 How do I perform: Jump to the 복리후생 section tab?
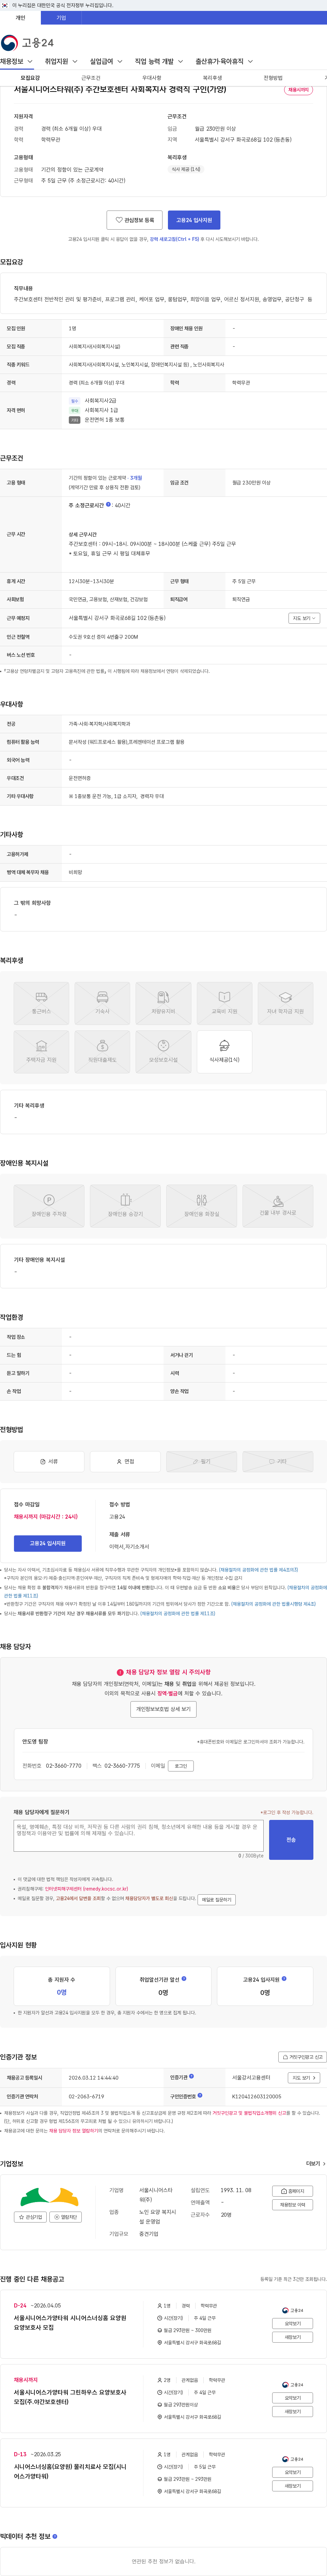(x=212, y=78)
